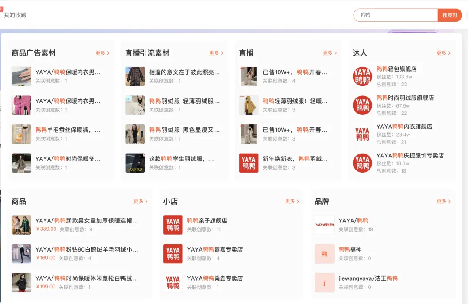Open thumbnail for 鸭鸭羊毛蚕丝保暖裤 ad
This screenshot has width=468, height=304.
[21, 134]
